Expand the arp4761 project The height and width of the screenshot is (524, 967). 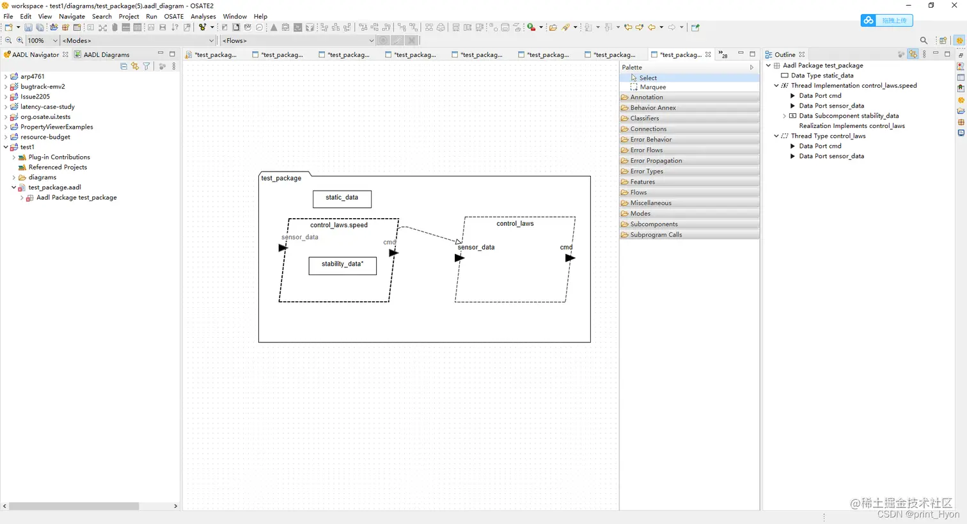click(x=6, y=76)
